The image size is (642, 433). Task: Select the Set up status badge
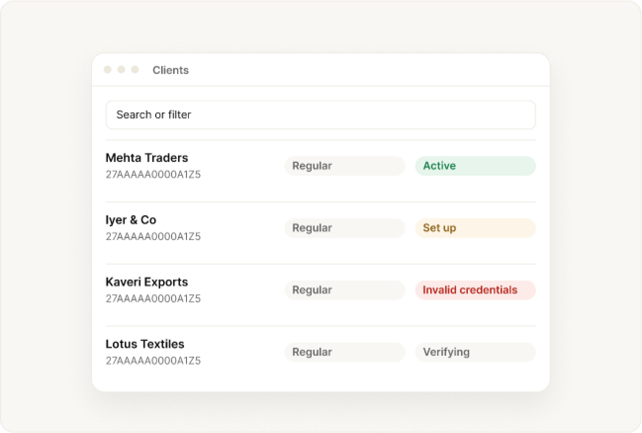tap(475, 228)
